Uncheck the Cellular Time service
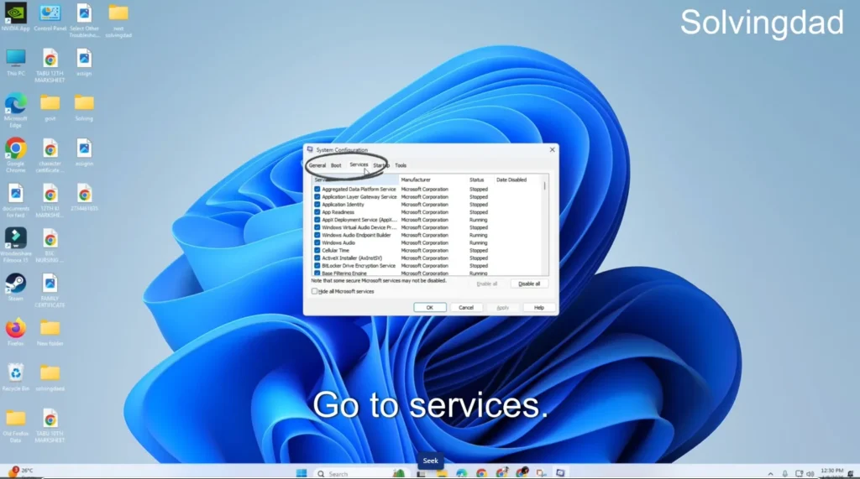 pos(317,251)
